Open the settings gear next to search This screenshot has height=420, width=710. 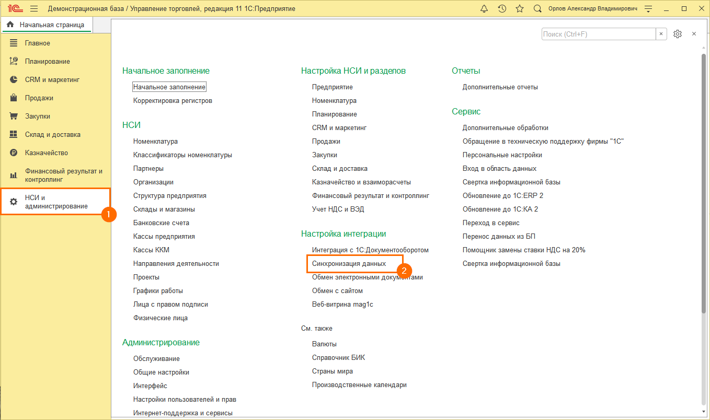point(678,34)
